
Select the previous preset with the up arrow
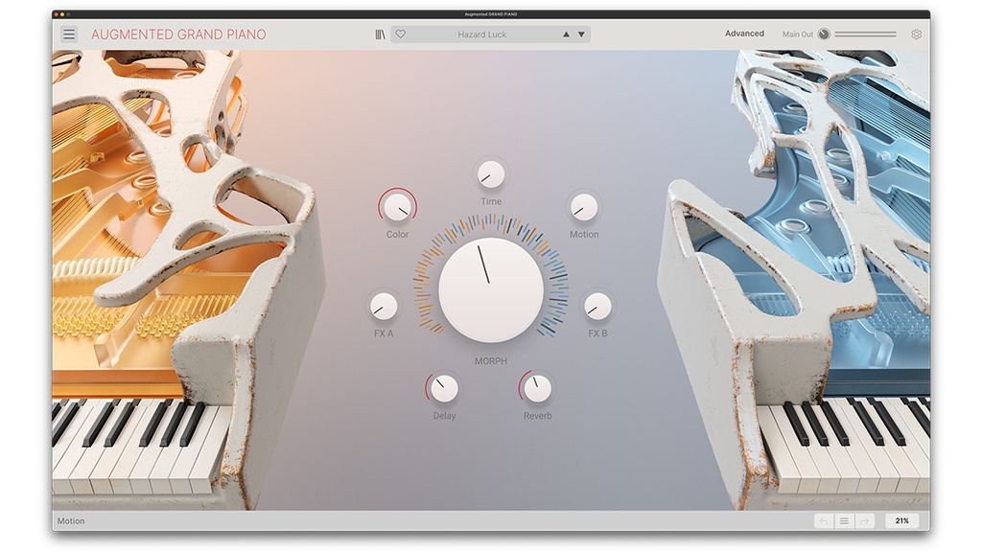pos(566,34)
